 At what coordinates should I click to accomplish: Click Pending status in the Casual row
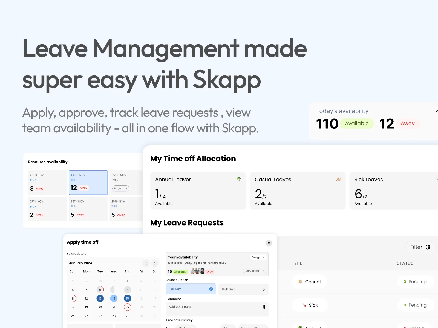[x=415, y=282]
